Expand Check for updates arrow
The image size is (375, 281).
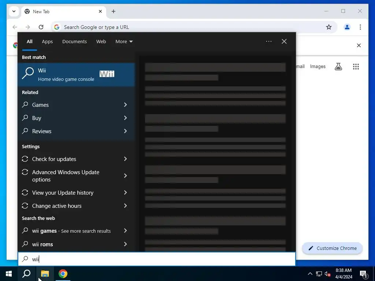coord(125,159)
